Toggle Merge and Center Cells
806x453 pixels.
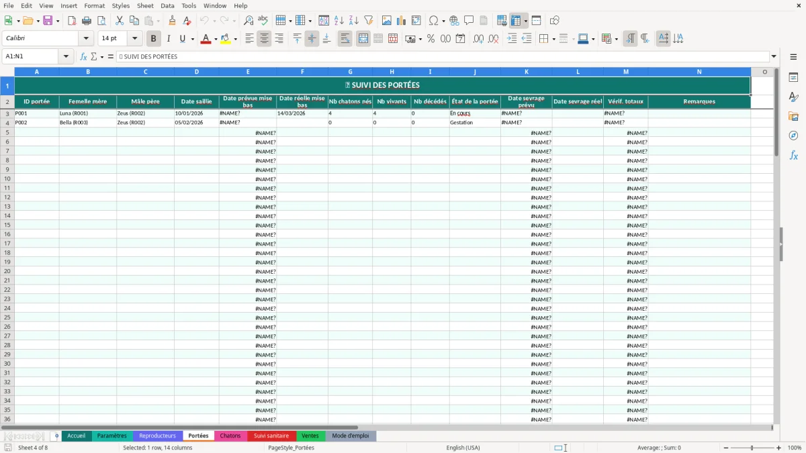[363, 39]
